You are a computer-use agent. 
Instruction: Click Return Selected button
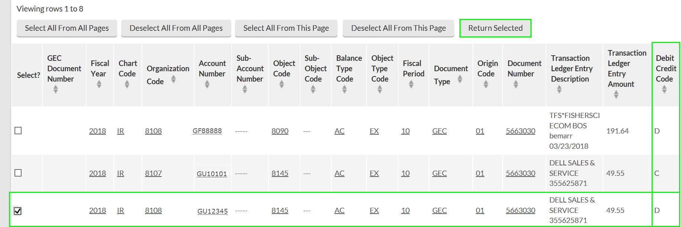[495, 28]
